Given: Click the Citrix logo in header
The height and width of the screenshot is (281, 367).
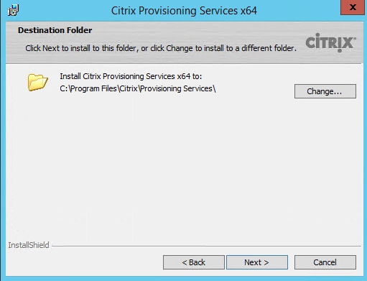Looking at the screenshot, I should (331, 42).
